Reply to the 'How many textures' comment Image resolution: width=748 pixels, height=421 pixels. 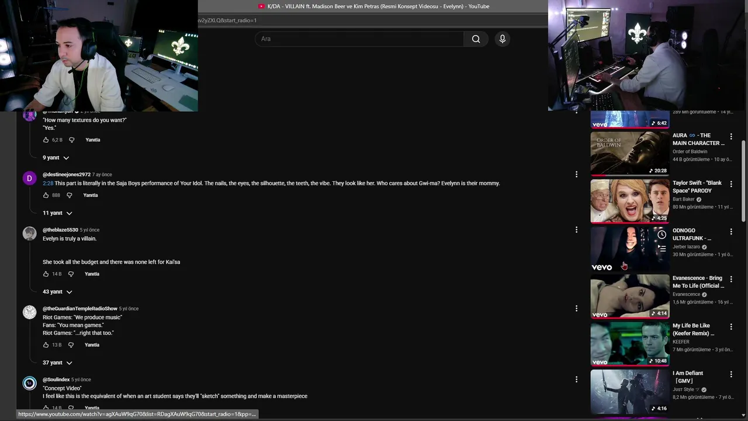(93, 140)
